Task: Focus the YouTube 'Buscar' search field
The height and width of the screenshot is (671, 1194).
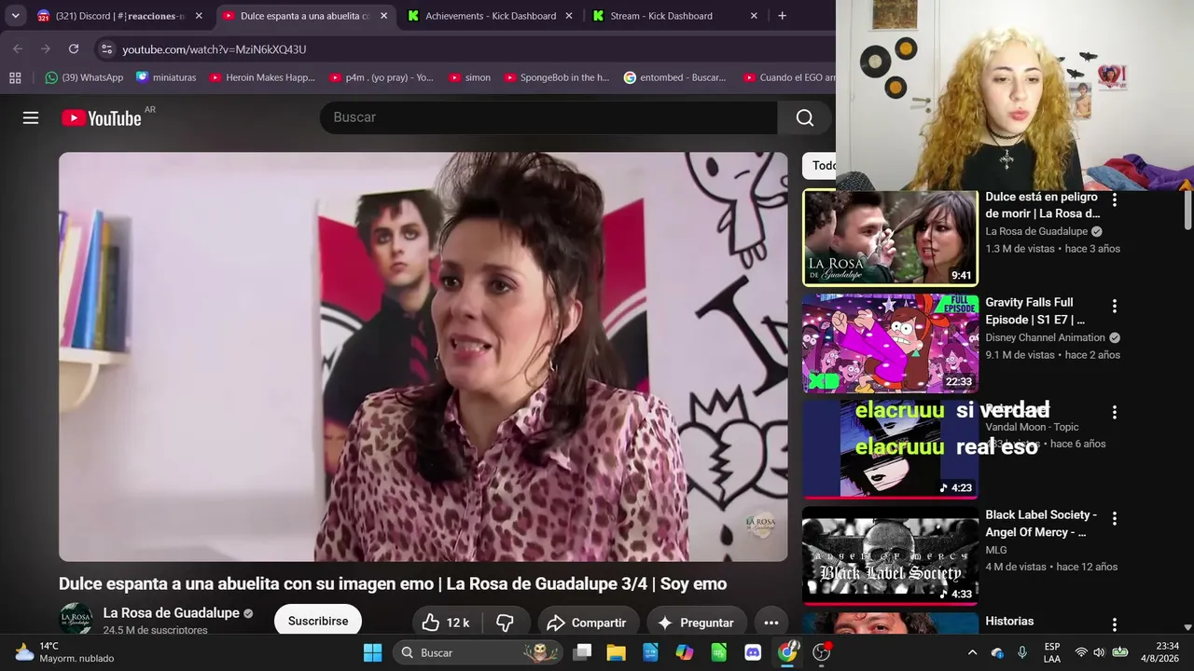Action: click(548, 117)
